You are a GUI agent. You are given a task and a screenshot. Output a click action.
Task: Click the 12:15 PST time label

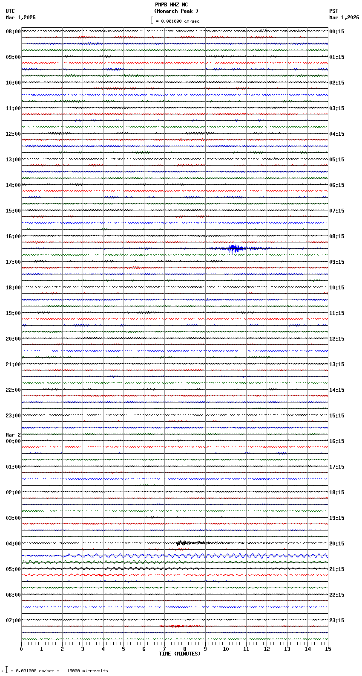tap(337, 339)
